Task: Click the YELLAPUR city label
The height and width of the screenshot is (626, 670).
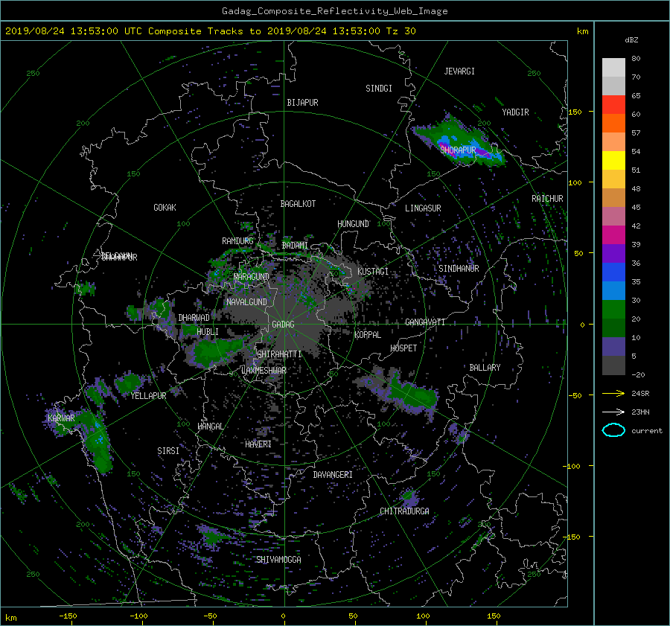Action: [x=148, y=396]
